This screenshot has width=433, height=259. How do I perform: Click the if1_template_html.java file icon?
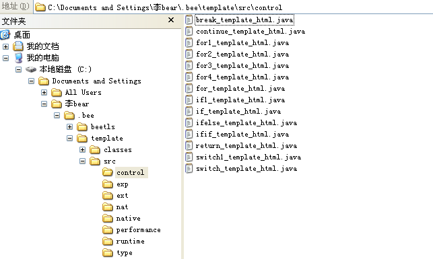coord(189,100)
